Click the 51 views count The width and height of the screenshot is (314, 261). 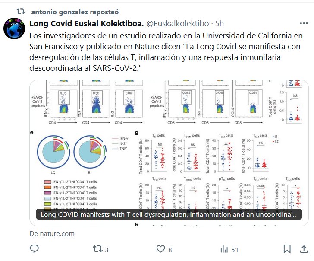click(235, 249)
